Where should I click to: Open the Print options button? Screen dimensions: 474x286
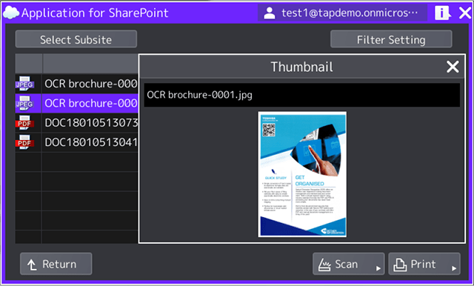[424, 264]
